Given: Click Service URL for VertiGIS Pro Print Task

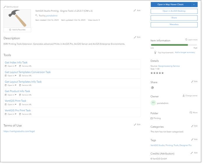Looking at the screenshot, I should coord(25,114).
